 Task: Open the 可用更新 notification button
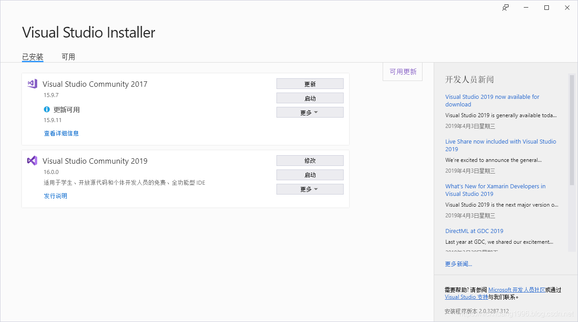[403, 72]
